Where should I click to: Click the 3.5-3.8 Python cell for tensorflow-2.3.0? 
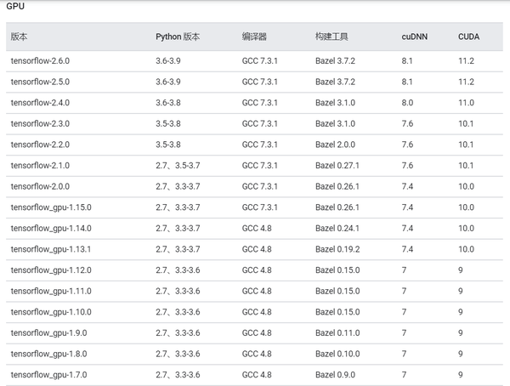[x=173, y=124]
